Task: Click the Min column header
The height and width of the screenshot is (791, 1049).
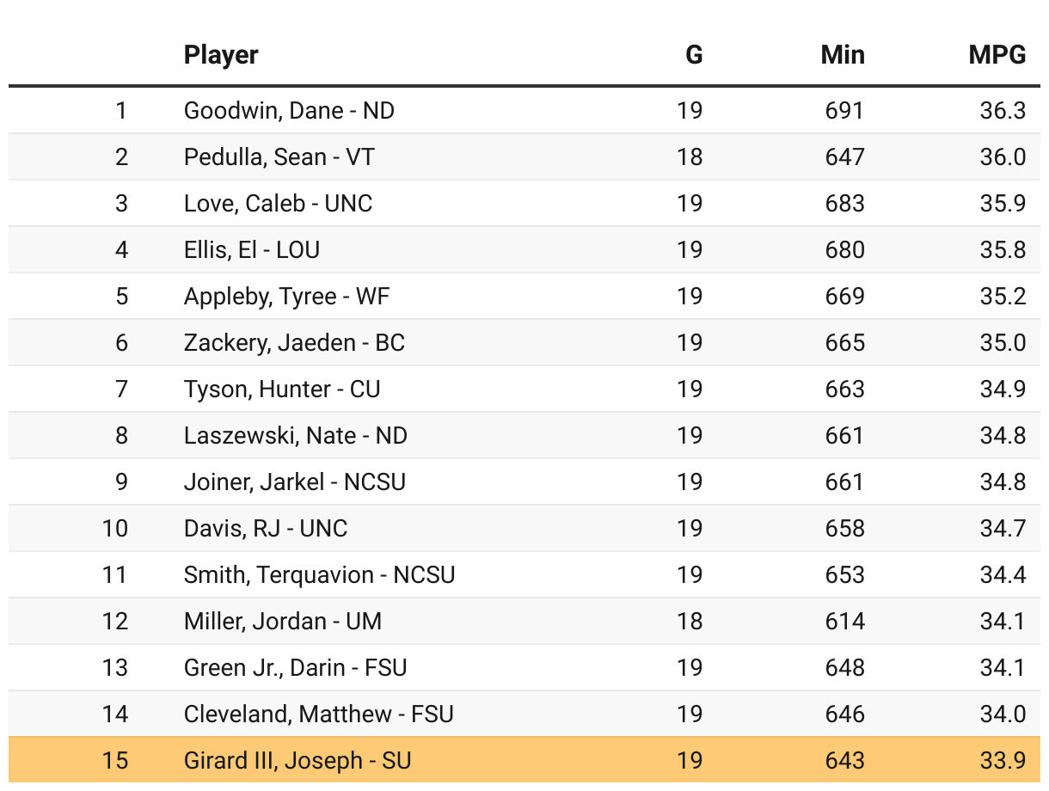Action: click(x=842, y=55)
